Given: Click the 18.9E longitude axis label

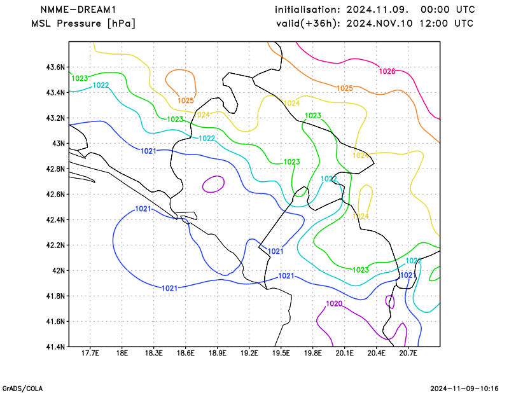Looking at the screenshot, I should click(218, 353).
